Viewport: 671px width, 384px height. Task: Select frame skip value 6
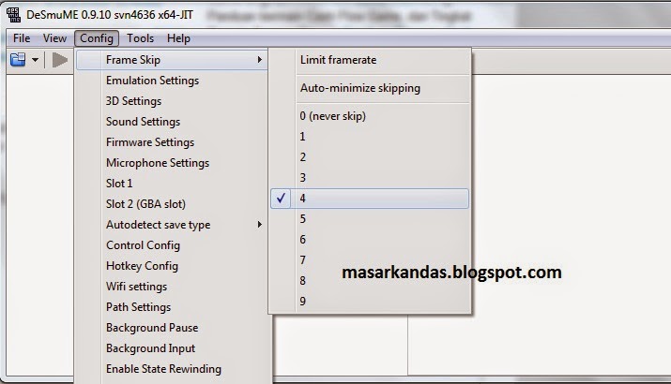(370, 239)
